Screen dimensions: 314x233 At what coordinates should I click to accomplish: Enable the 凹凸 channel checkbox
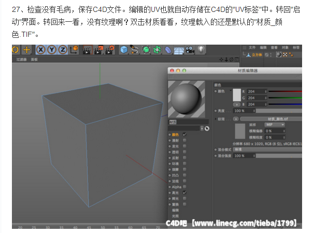[184, 175]
